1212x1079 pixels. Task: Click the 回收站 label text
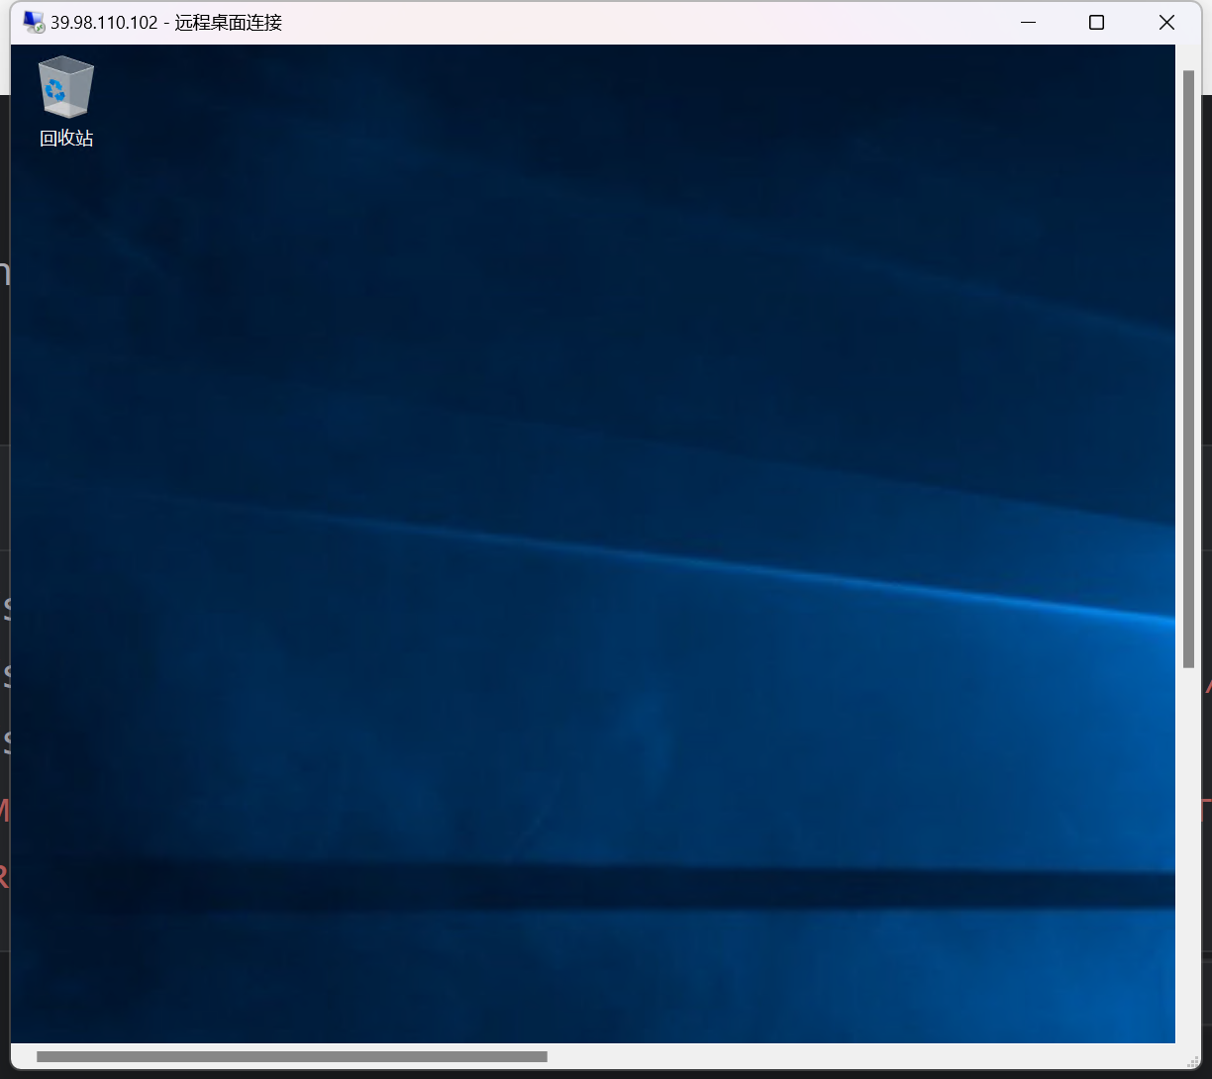click(66, 139)
